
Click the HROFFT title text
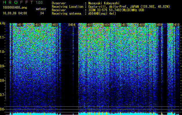pyautogui.click(x=18, y=2)
